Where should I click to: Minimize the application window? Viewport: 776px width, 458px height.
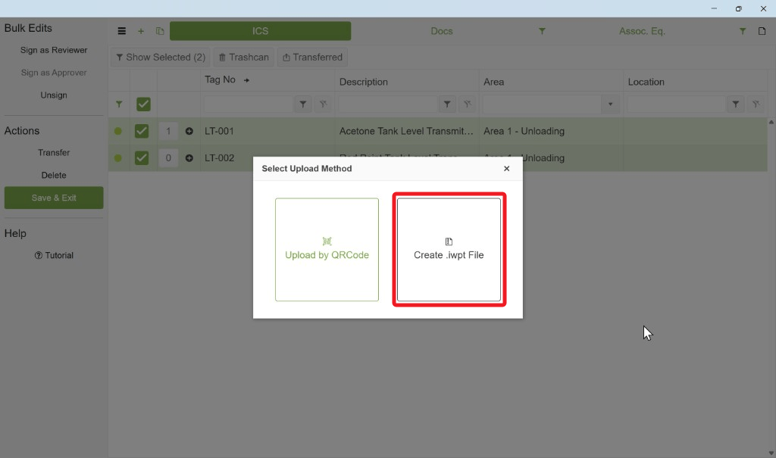(714, 8)
